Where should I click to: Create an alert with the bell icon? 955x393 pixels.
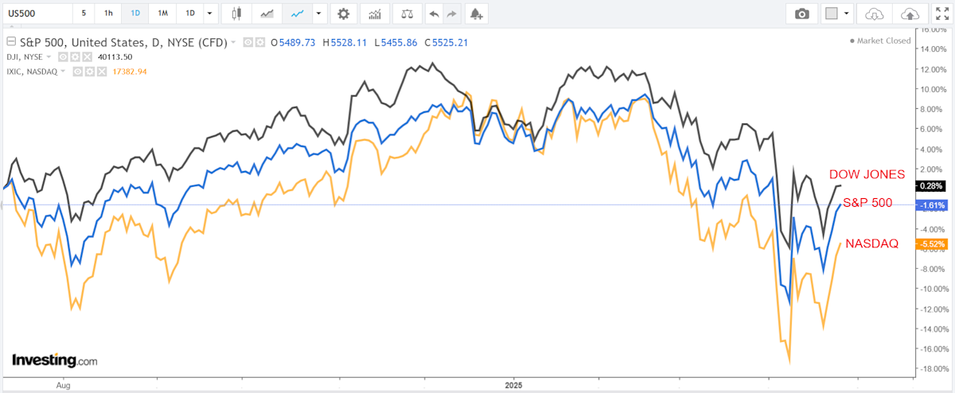coord(476,14)
